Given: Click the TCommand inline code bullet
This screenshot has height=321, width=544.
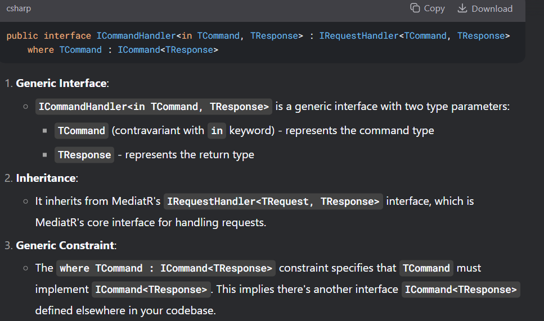Looking at the screenshot, I should tap(82, 131).
